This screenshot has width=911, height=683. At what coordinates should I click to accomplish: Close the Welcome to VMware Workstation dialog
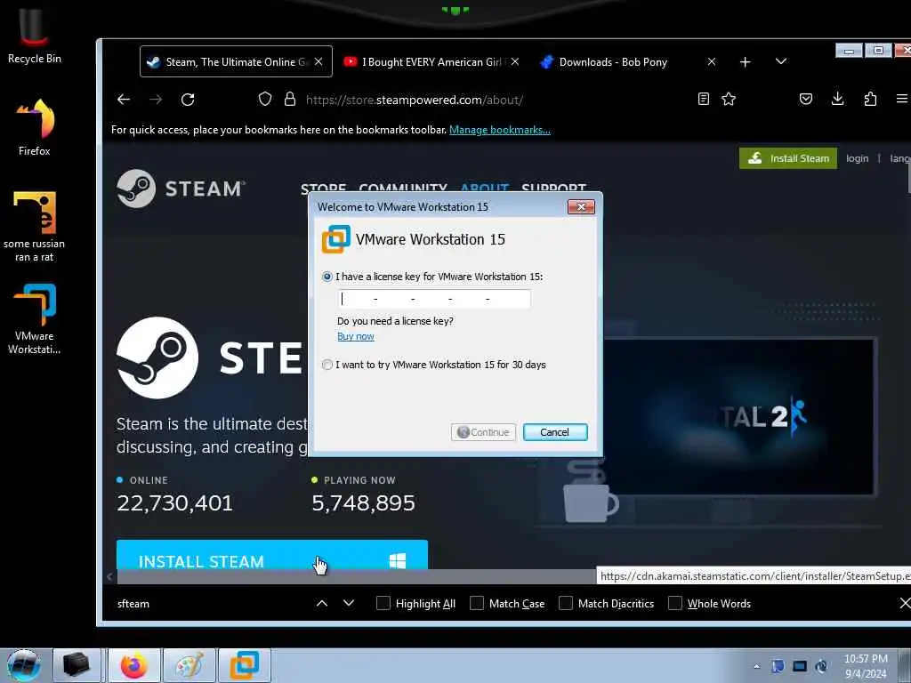point(581,206)
